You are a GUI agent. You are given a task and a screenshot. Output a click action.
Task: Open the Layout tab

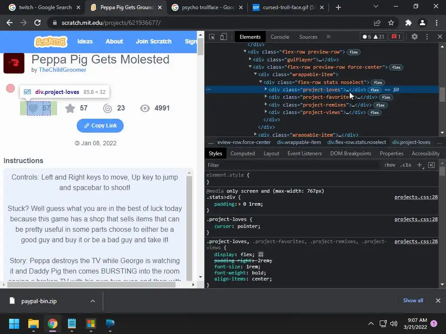(x=271, y=154)
